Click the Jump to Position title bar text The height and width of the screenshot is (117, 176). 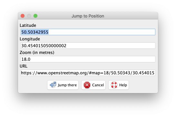point(88,16)
